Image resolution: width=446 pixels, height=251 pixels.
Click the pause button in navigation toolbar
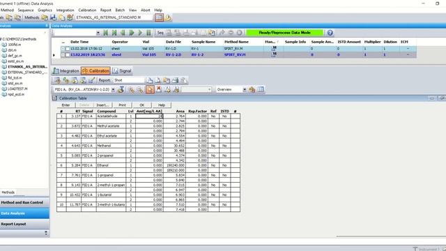point(148,33)
